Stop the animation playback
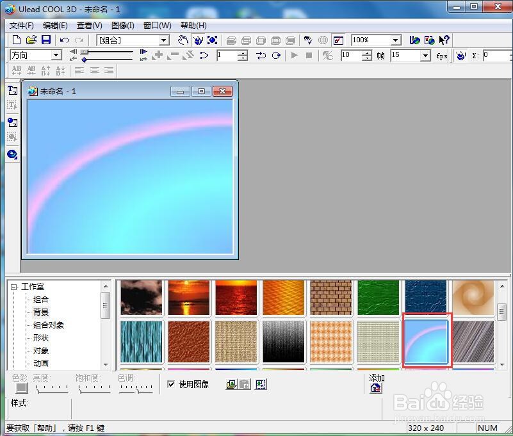 pyautogui.click(x=309, y=55)
